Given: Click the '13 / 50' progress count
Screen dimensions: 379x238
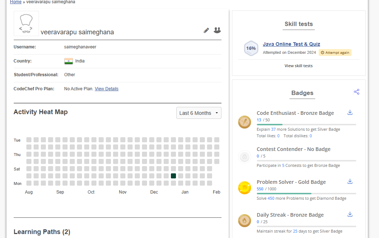Looking at the screenshot, I should click(263, 120).
